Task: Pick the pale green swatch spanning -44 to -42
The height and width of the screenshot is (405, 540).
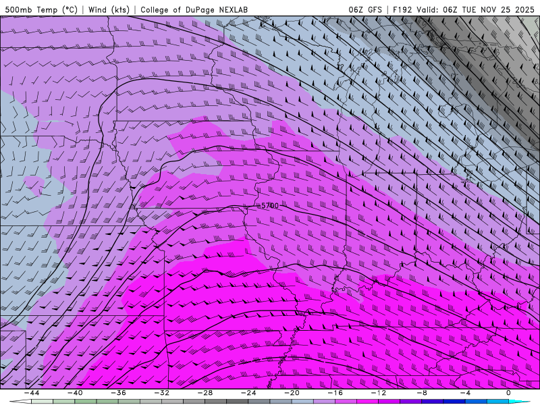Action: tap(43, 402)
